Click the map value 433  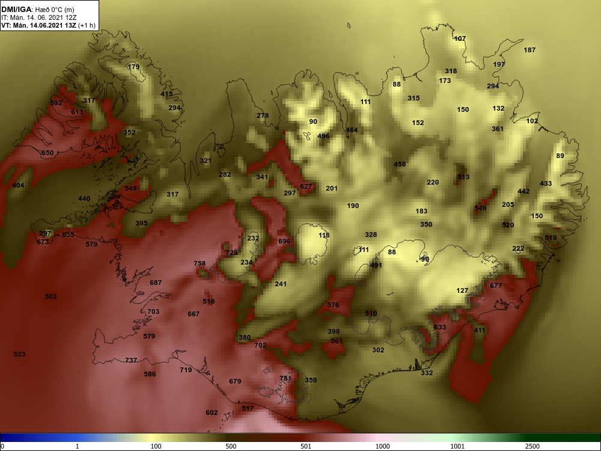coord(546,183)
